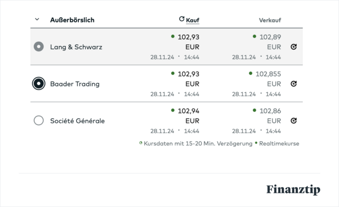The width and height of the screenshot is (339, 207).
Task: Click Baader Trading Verkauf price 102,855
Action: click(x=268, y=74)
